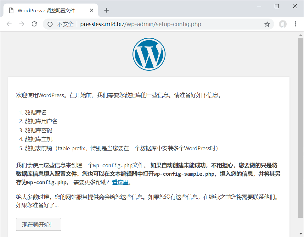Open a new tab with plus button

pos(106,10)
